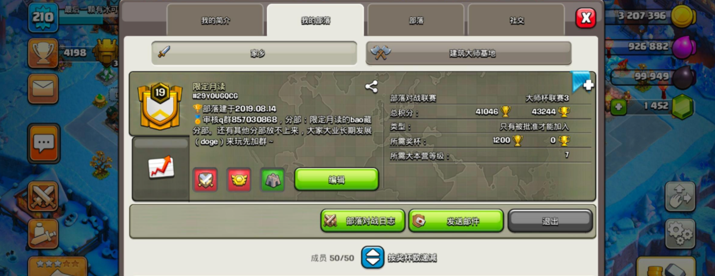The width and height of the screenshot is (715, 276).
Task: Switch to the 家乡 home village view
Action: pos(254,53)
